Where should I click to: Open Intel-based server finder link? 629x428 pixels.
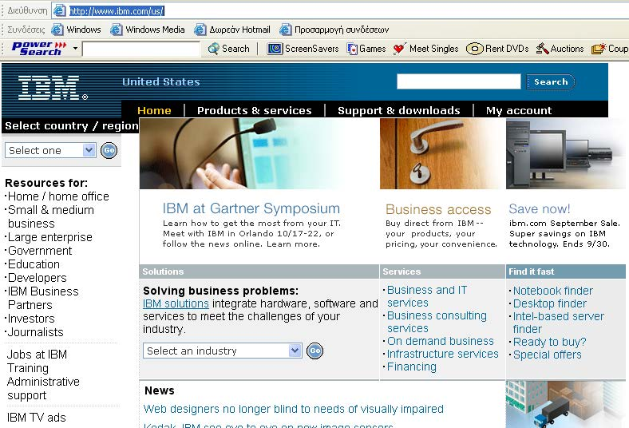[x=559, y=323]
